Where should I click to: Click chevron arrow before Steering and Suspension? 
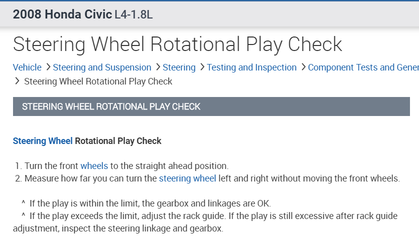pyautogui.click(x=48, y=67)
